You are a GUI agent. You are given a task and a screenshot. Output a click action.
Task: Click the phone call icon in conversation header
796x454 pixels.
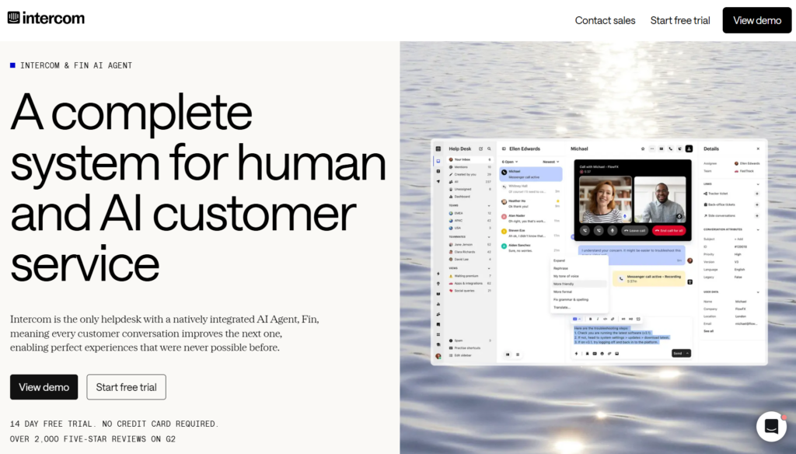point(671,148)
